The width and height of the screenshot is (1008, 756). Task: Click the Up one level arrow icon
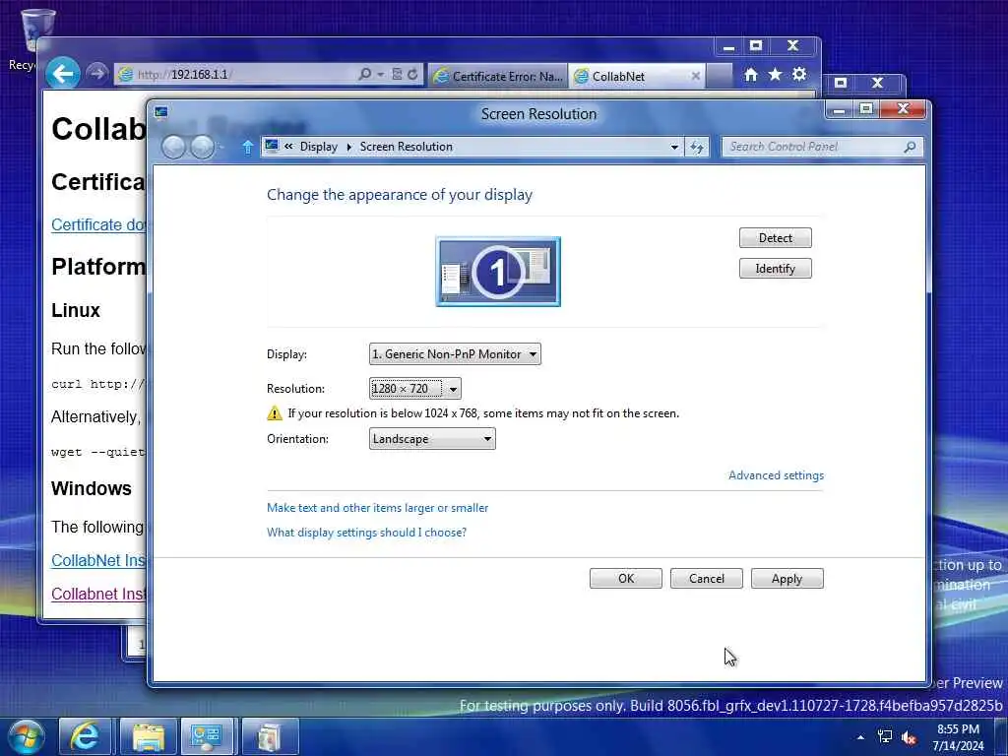point(247,148)
